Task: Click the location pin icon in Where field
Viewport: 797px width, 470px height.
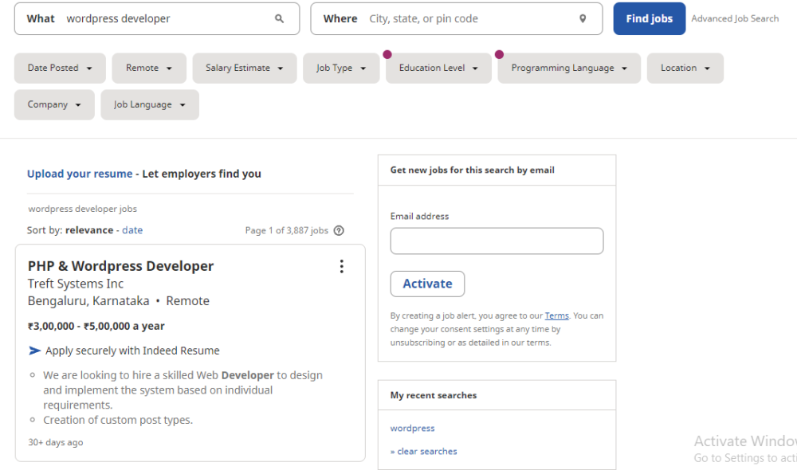Action: click(x=583, y=18)
